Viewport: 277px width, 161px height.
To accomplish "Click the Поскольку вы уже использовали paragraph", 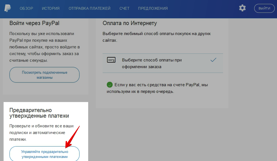I will tap(45, 47).
